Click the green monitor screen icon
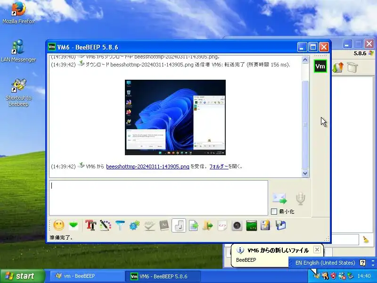This screenshot has height=283, width=377. pyautogui.click(x=252, y=226)
